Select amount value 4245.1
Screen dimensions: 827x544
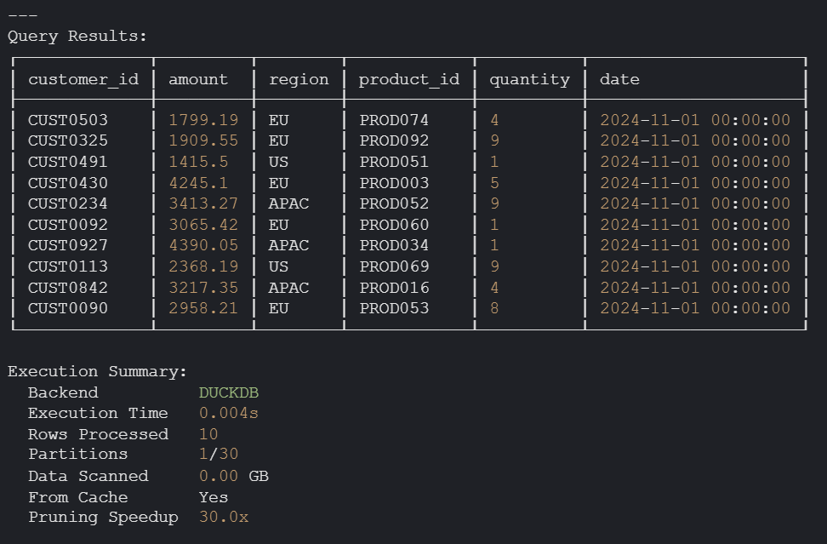tap(198, 183)
